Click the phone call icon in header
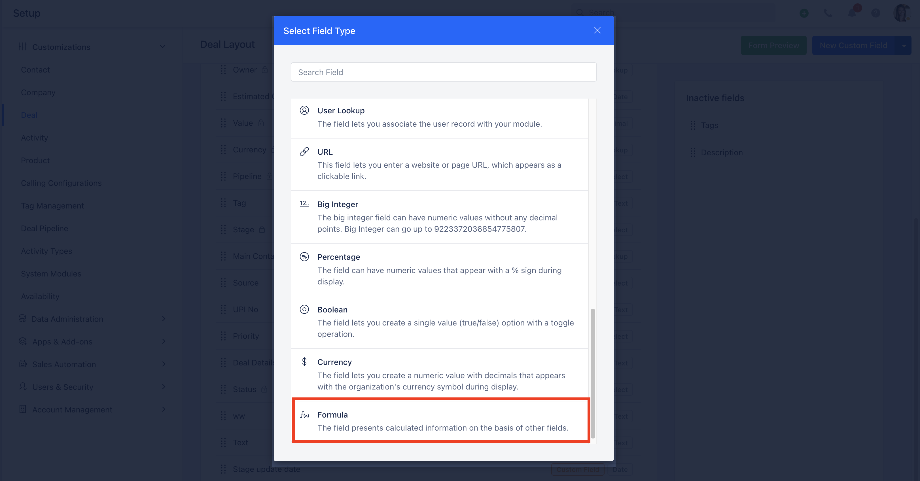 tap(828, 13)
